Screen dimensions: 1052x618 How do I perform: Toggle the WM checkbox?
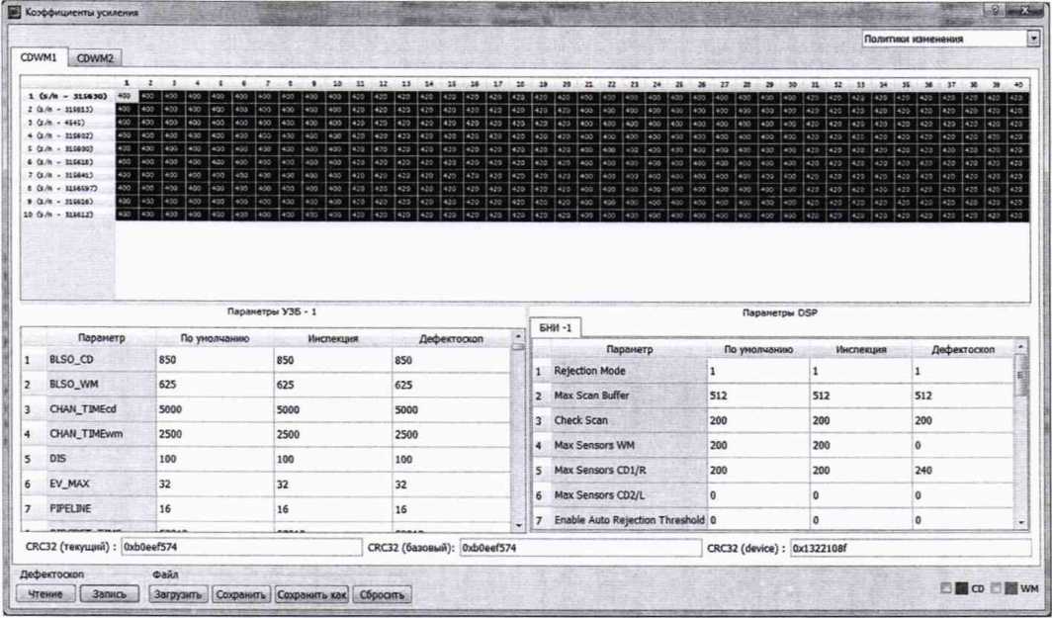pyautogui.click(x=997, y=588)
